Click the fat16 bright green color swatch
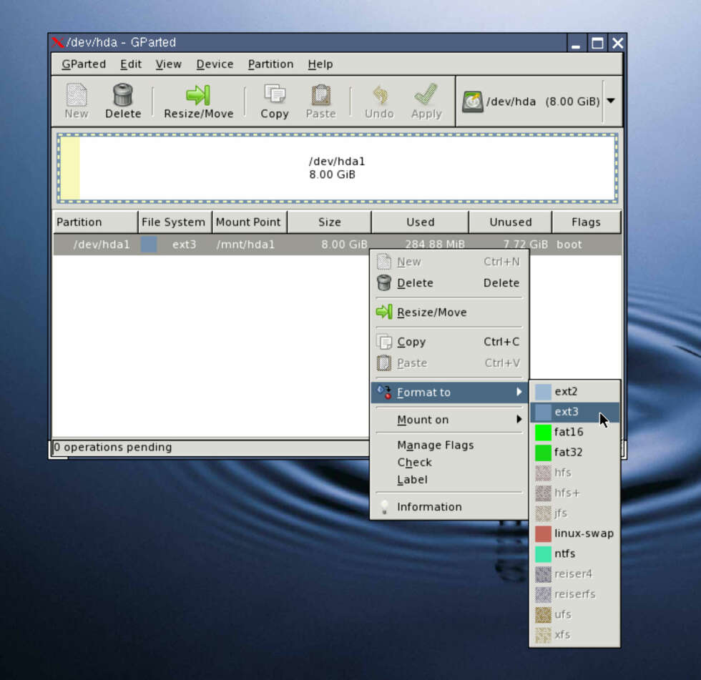The height and width of the screenshot is (680, 701). (543, 432)
